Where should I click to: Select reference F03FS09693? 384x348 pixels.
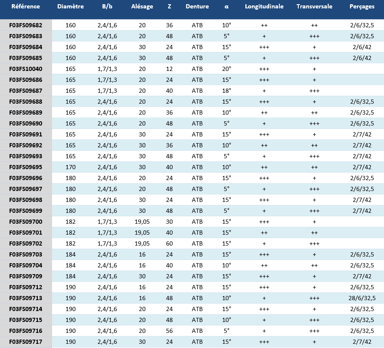(x=26, y=156)
